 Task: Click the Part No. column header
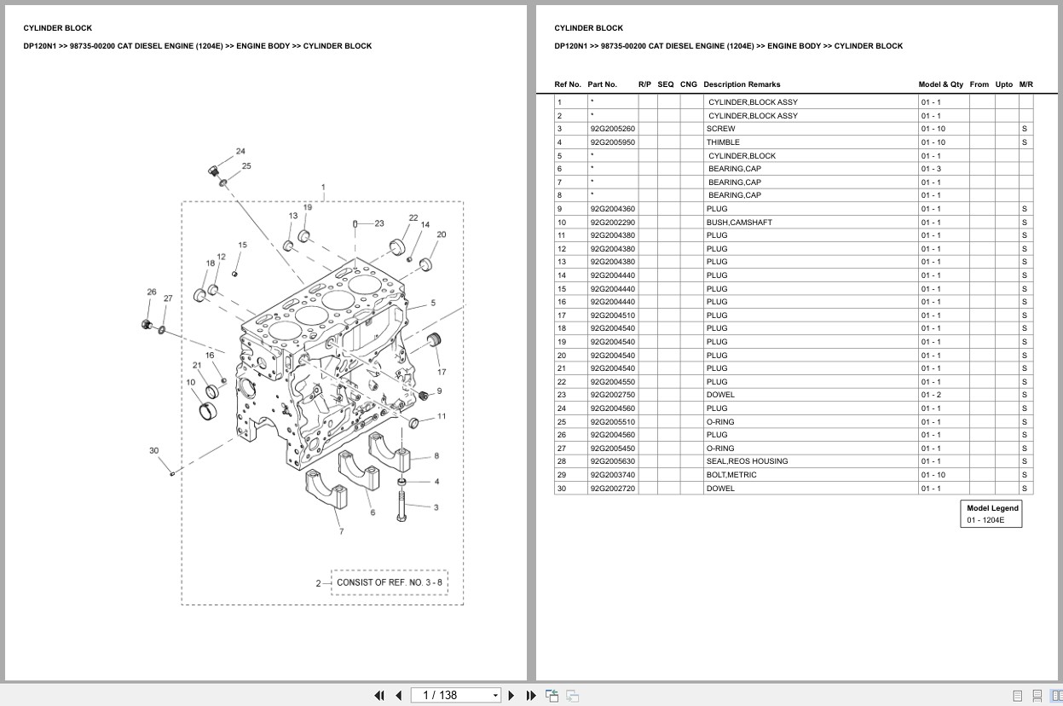point(601,84)
